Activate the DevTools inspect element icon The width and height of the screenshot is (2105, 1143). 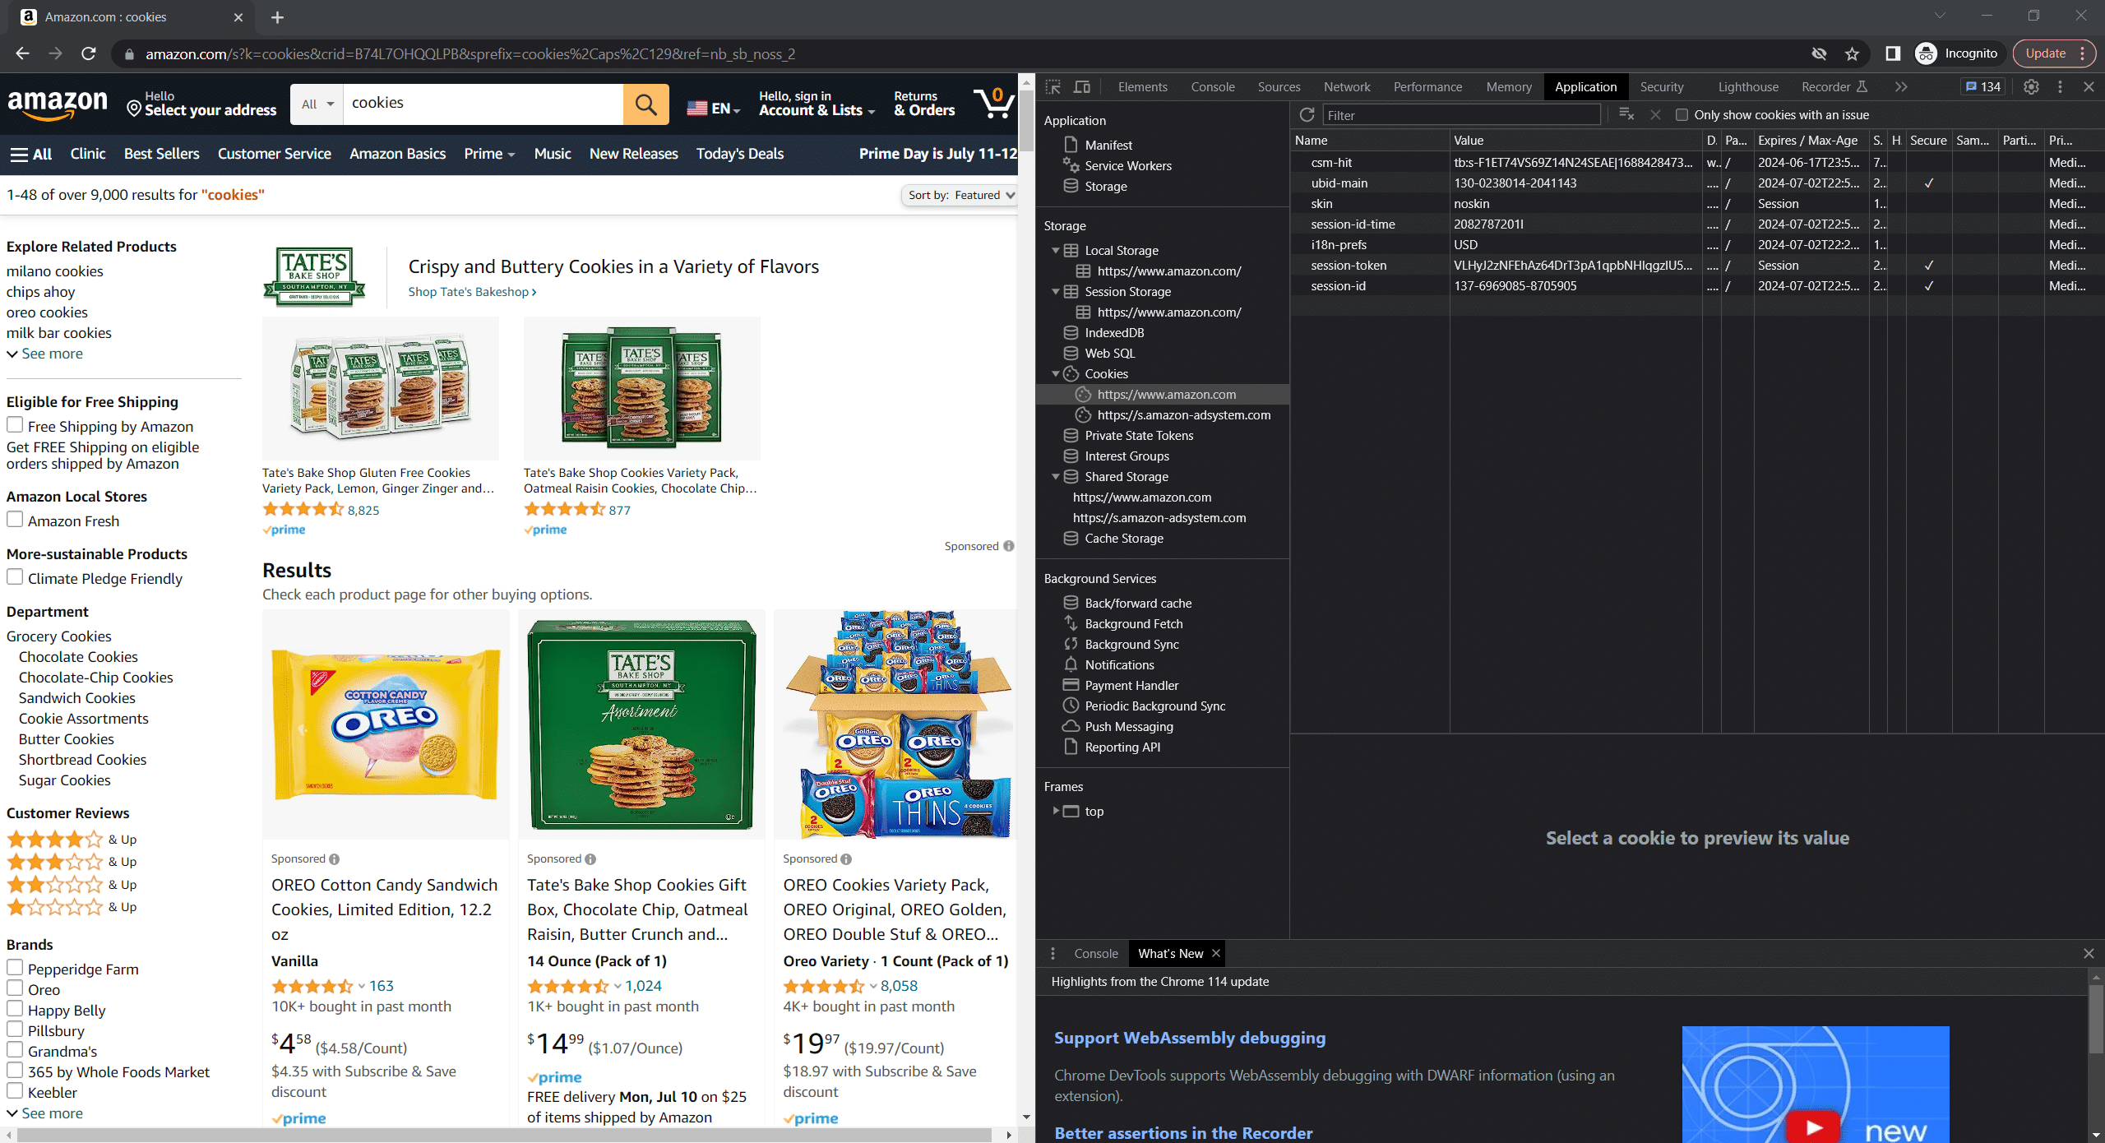pos(1053,87)
